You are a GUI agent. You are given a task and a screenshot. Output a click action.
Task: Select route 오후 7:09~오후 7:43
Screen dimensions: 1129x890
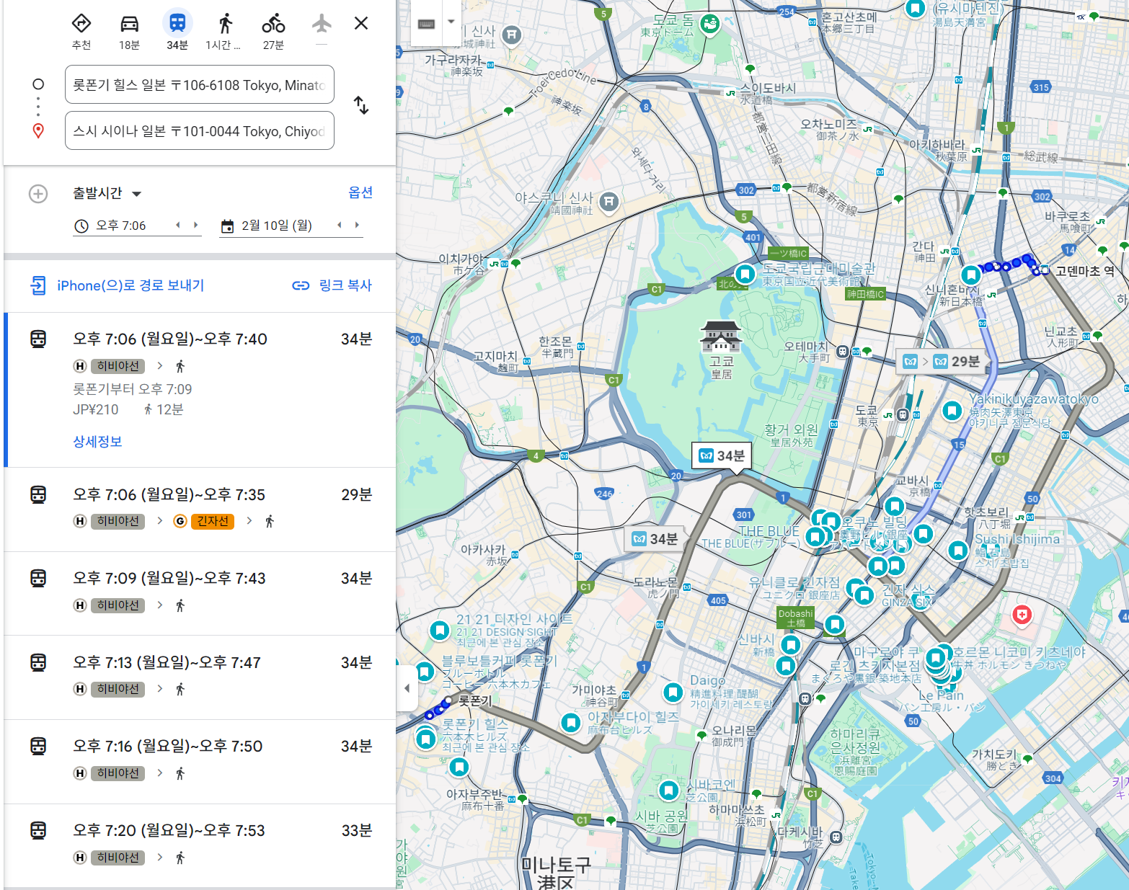pos(200,593)
